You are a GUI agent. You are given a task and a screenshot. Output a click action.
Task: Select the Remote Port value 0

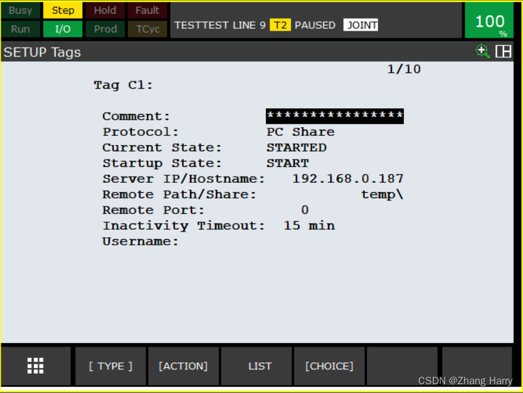tap(305, 210)
